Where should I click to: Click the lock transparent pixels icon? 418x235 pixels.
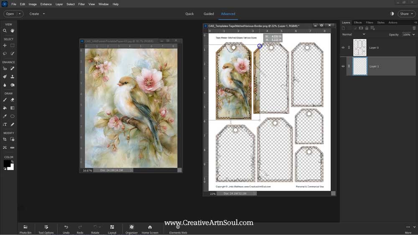click(x=373, y=28)
